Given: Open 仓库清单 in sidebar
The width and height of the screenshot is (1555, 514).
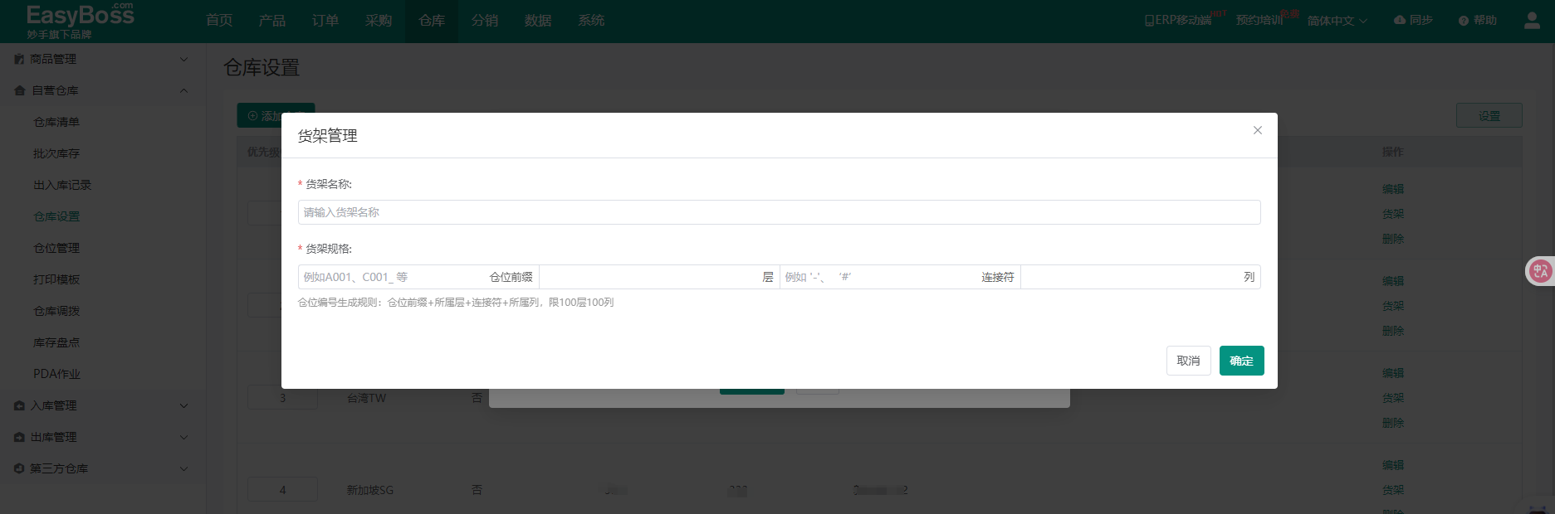Looking at the screenshot, I should 56,122.
